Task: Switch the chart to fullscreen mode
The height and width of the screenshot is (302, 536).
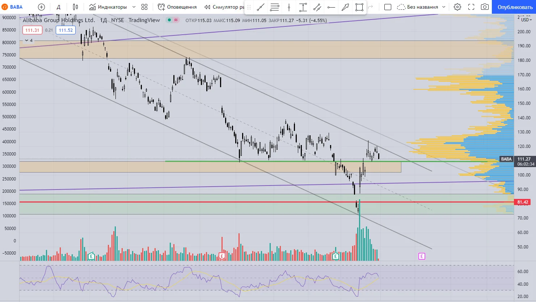Action: point(471,7)
